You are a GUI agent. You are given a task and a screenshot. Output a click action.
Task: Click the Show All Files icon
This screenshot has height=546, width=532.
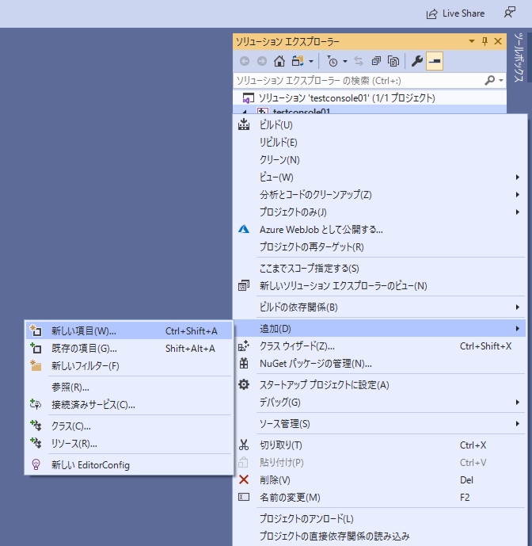393,61
